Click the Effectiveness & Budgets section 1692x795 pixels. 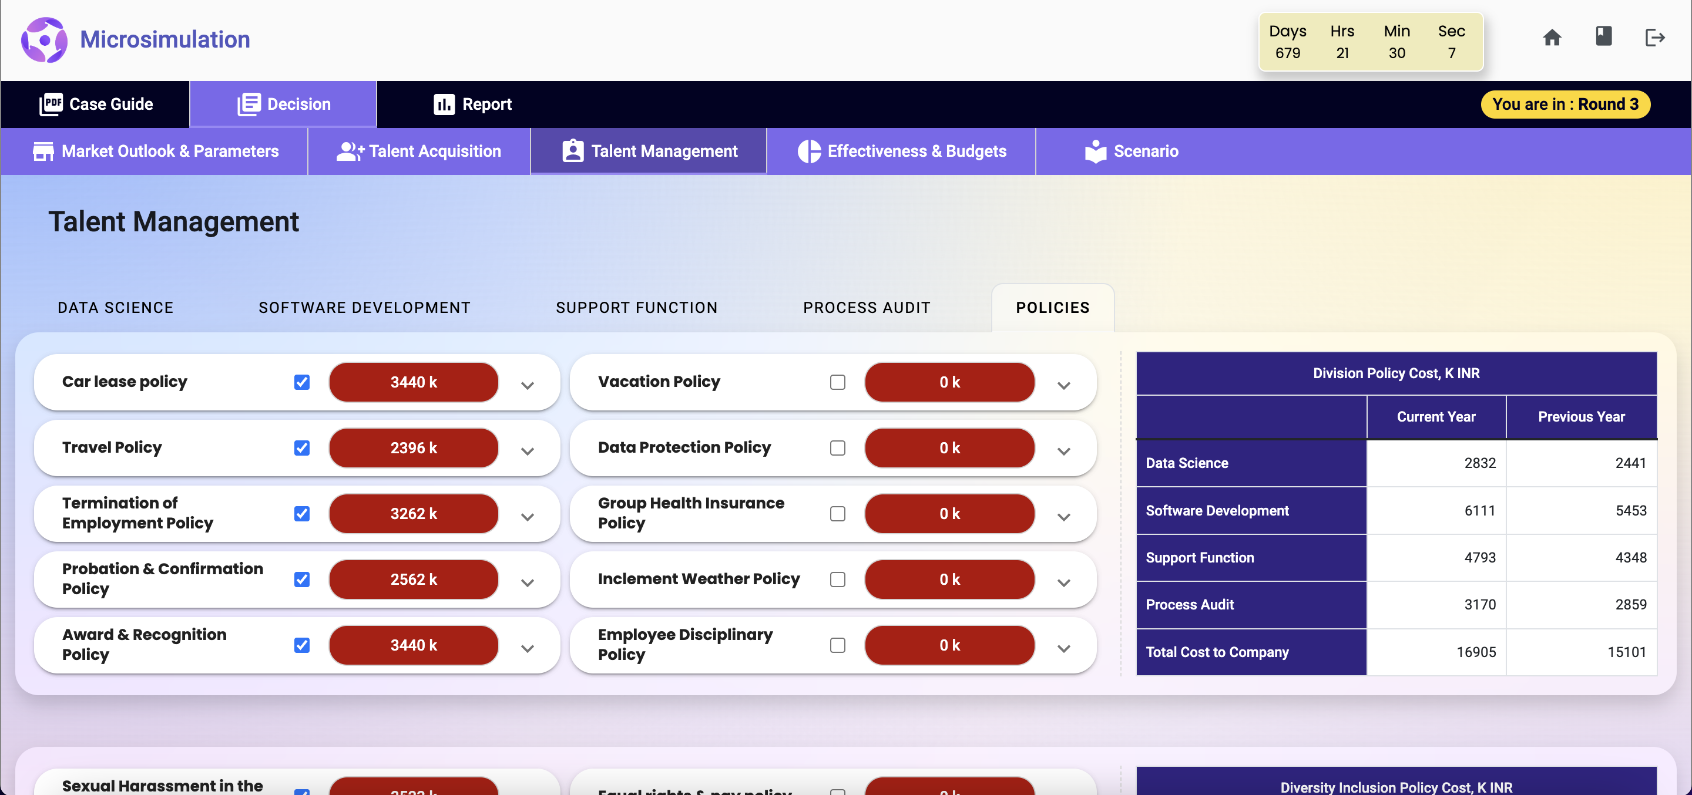916,150
